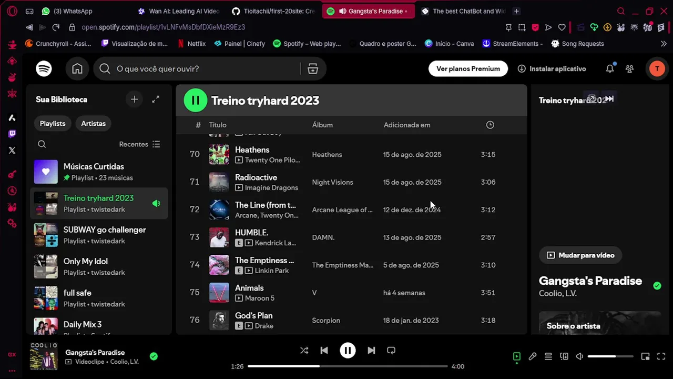Open the three-dots sidebar setup menu
The height and width of the screenshot is (379, 673).
(x=12, y=371)
